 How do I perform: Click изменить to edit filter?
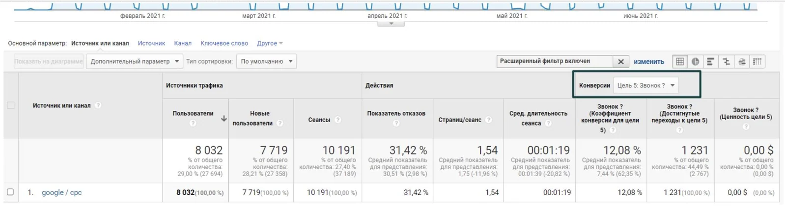(648, 61)
